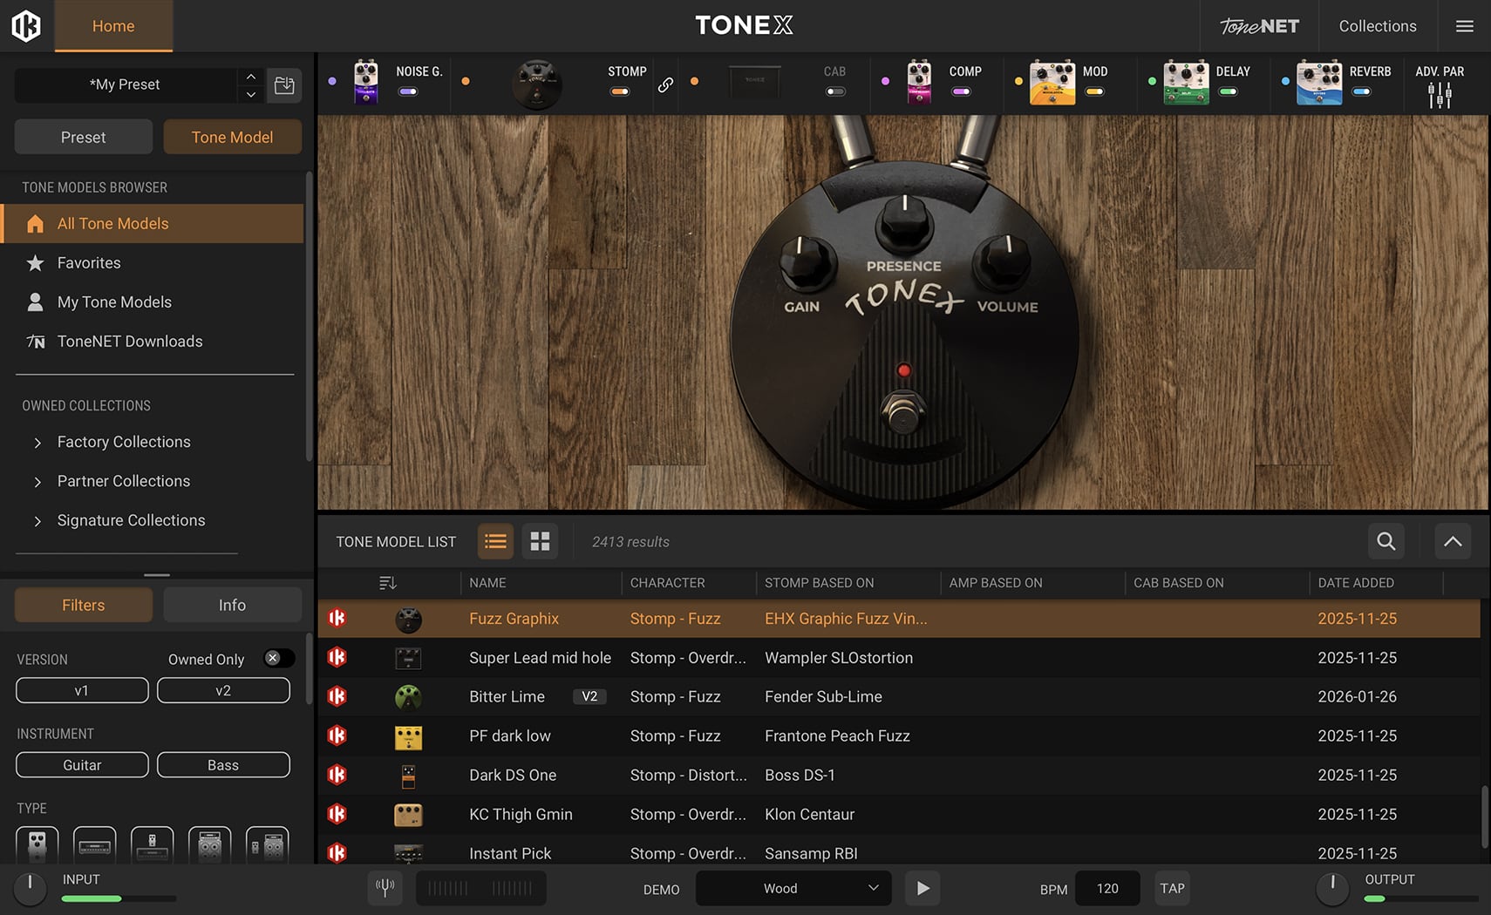Open the Collections tab in header

[1377, 26]
